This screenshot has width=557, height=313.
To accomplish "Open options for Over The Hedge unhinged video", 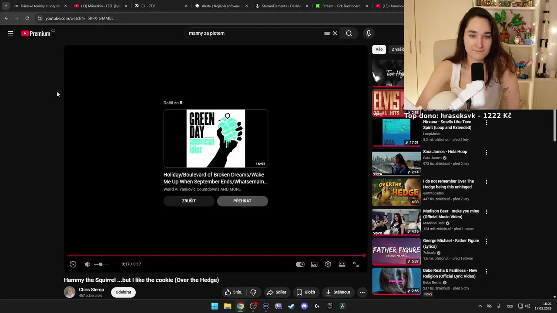I will point(487,182).
